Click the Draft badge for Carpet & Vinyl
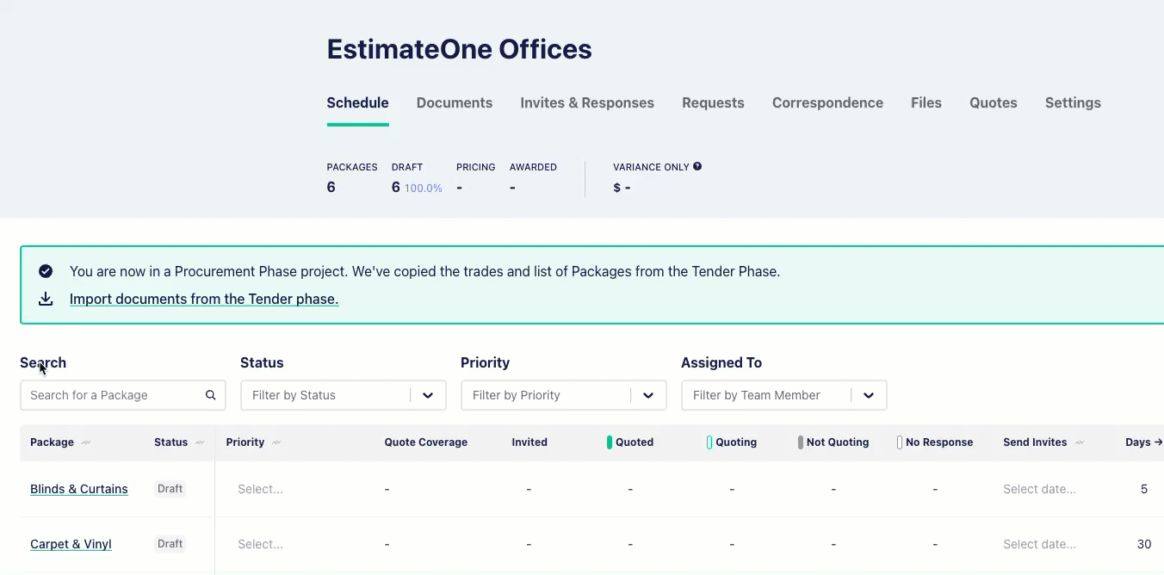 170,544
